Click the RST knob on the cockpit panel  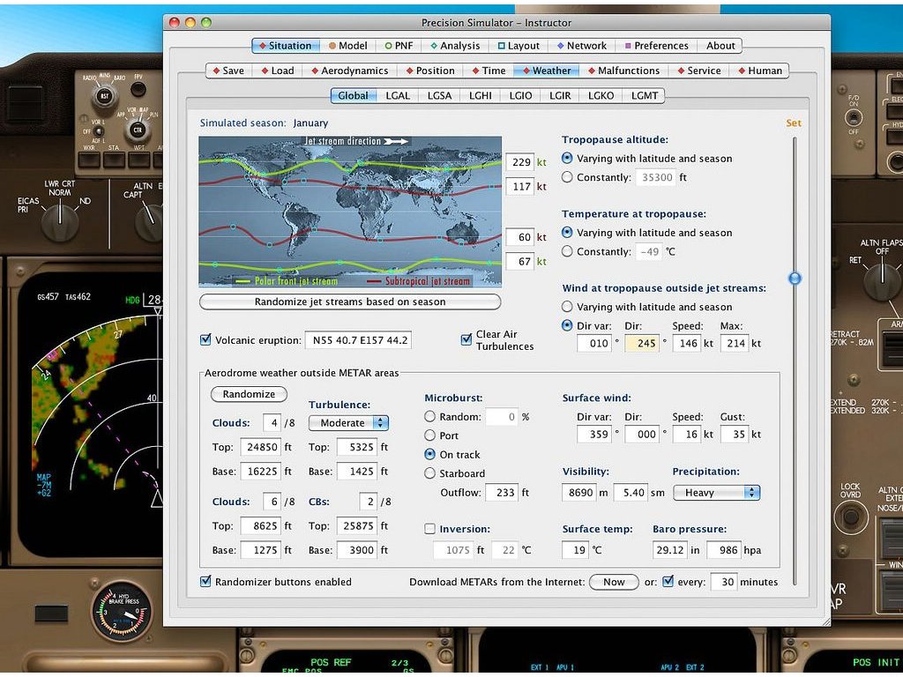tap(104, 96)
